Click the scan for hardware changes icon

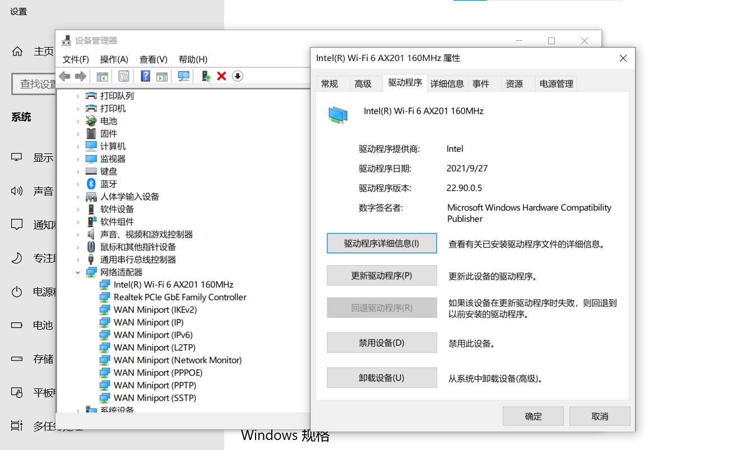point(183,76)
